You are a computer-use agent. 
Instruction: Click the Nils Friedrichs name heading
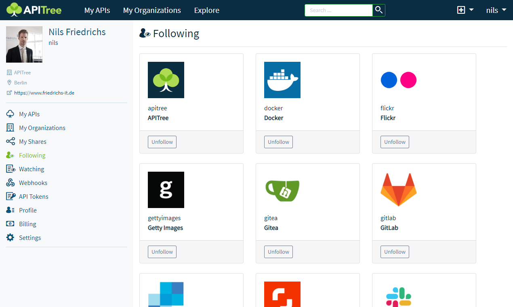pyautogui.click(x=77, y=32)
